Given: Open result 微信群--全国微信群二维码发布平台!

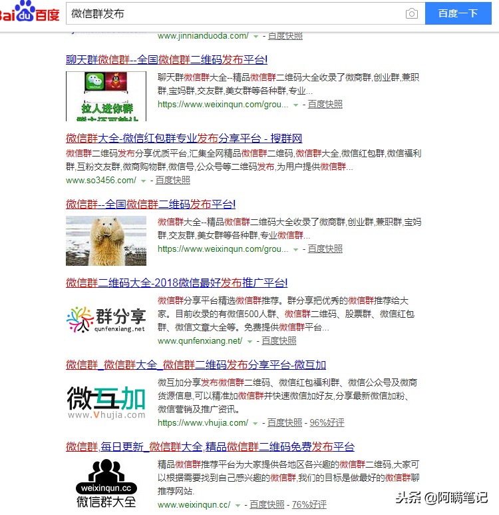Looking at the screenshot, I should click(150, 205).
